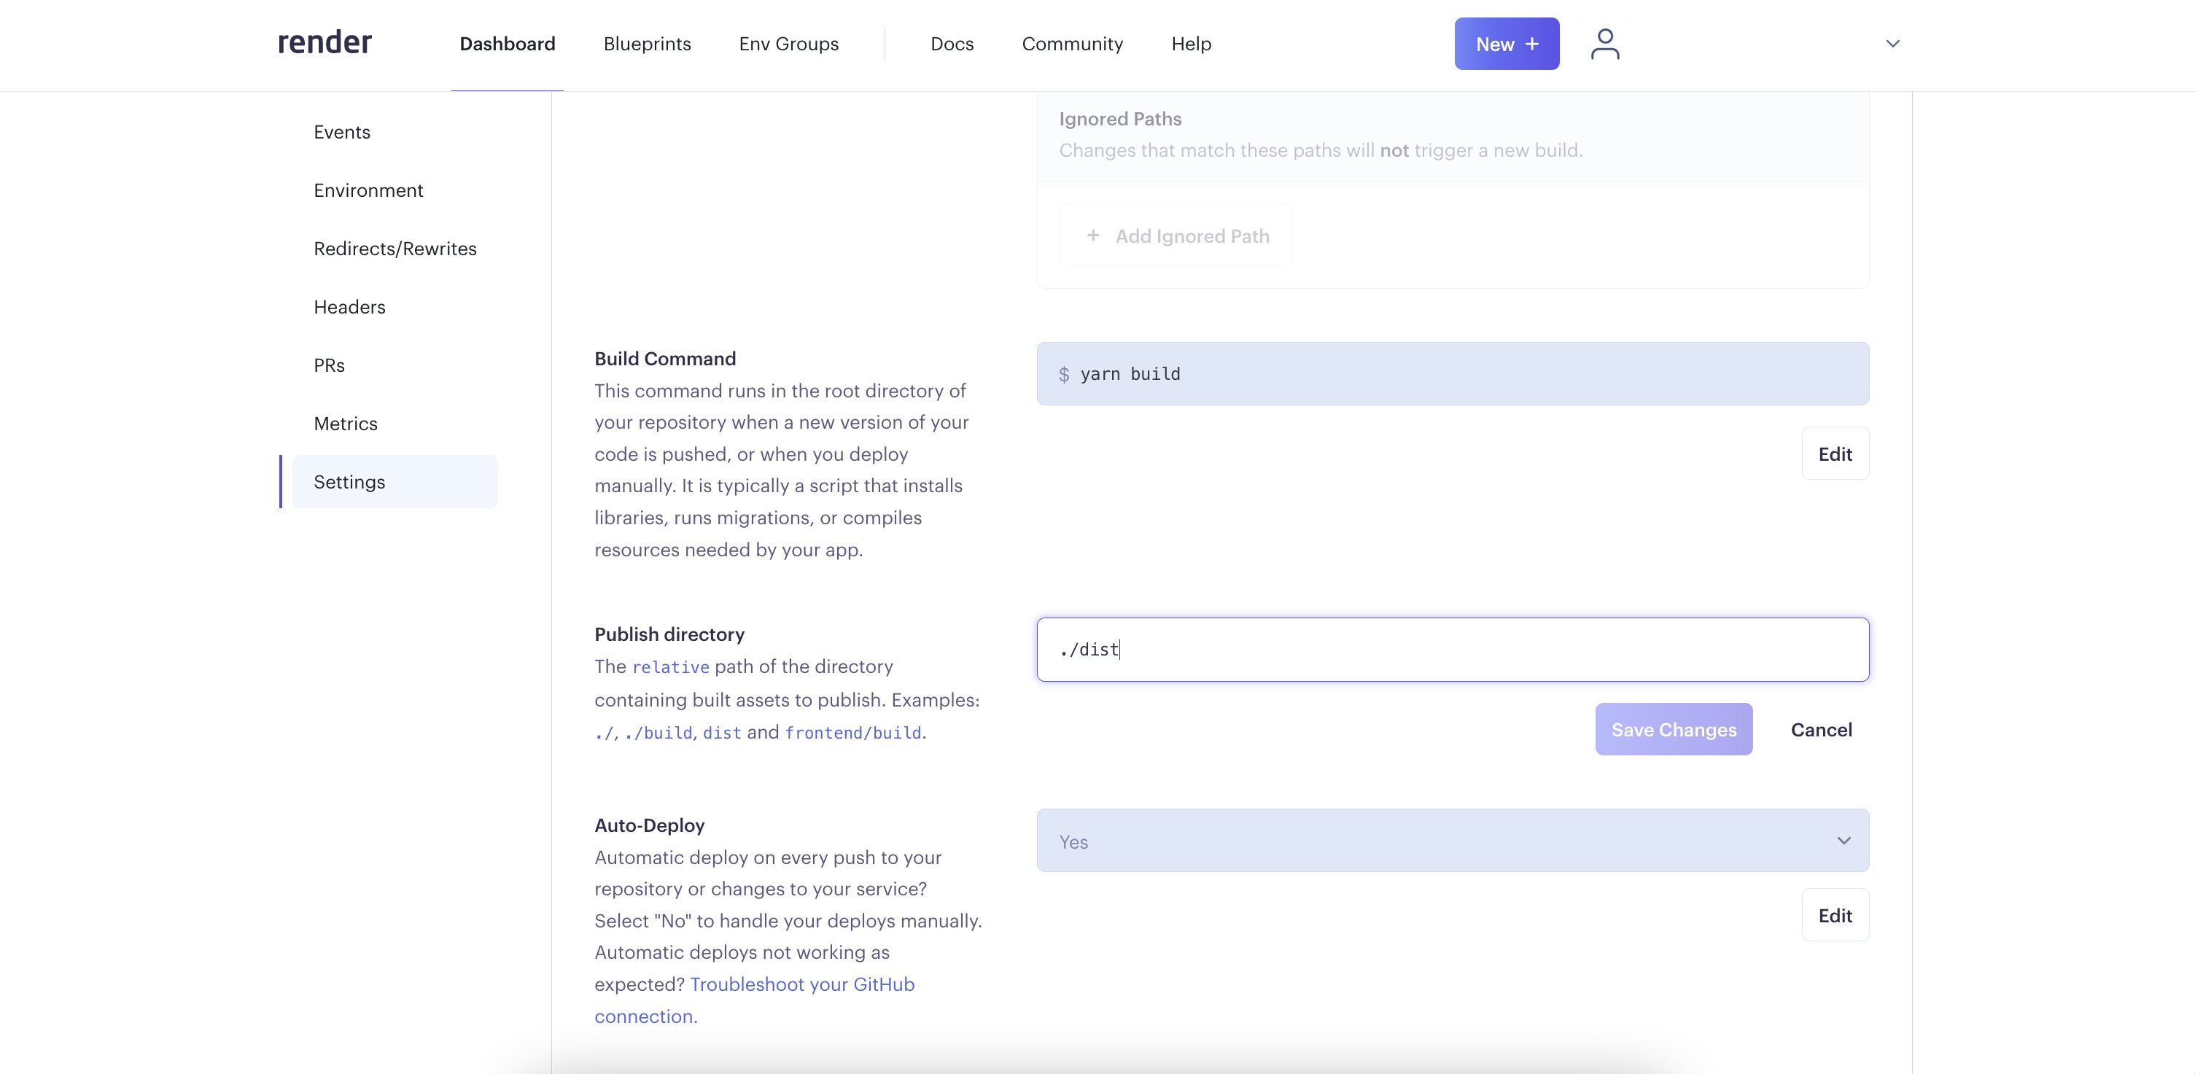Image resolution: width=2195 pixels, height=1074 pixels.
Task: Click the Publish directory input field
Action: click(x=1452, y=650)
